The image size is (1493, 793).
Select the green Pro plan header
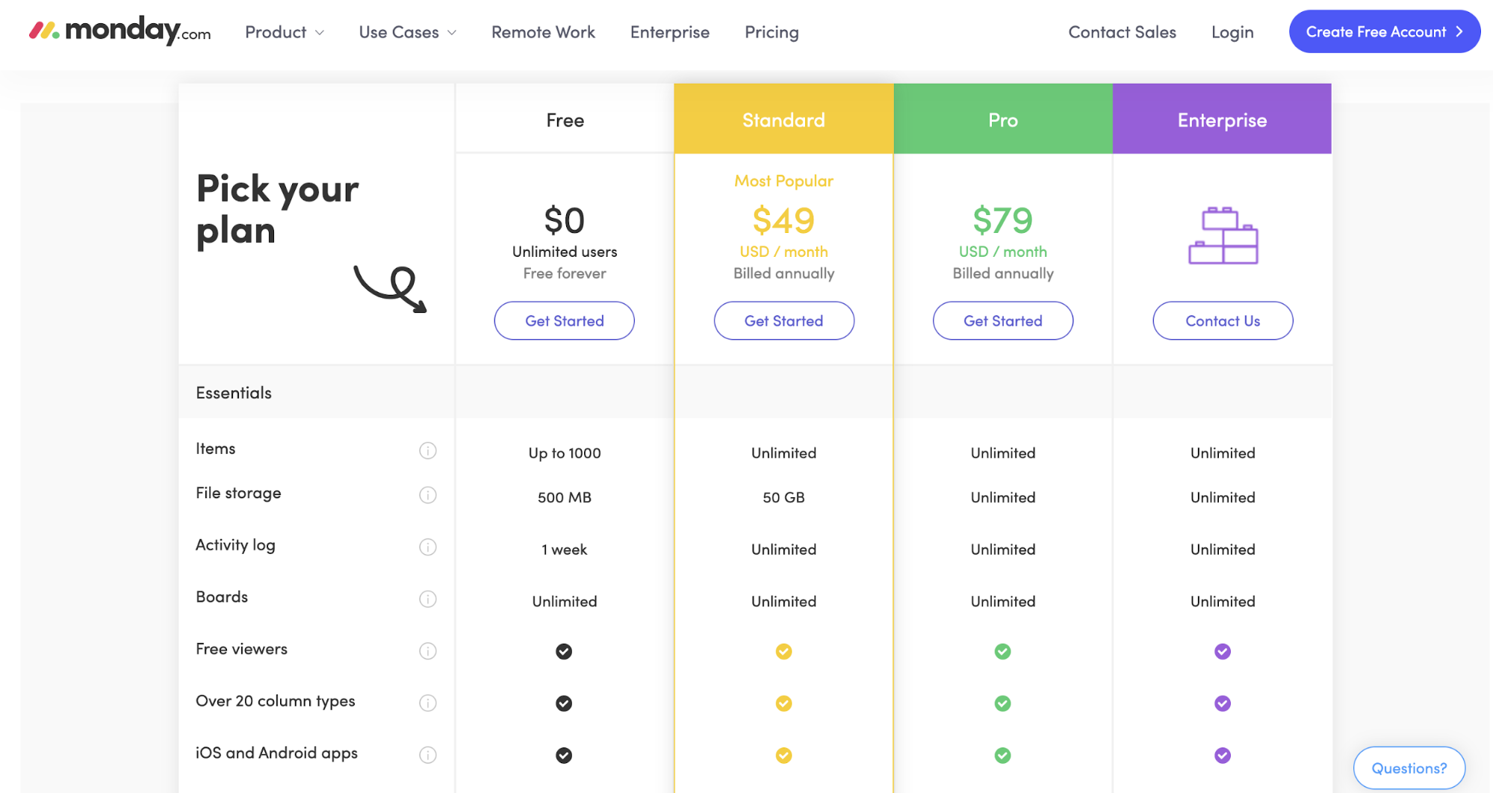pos(1002,119)
